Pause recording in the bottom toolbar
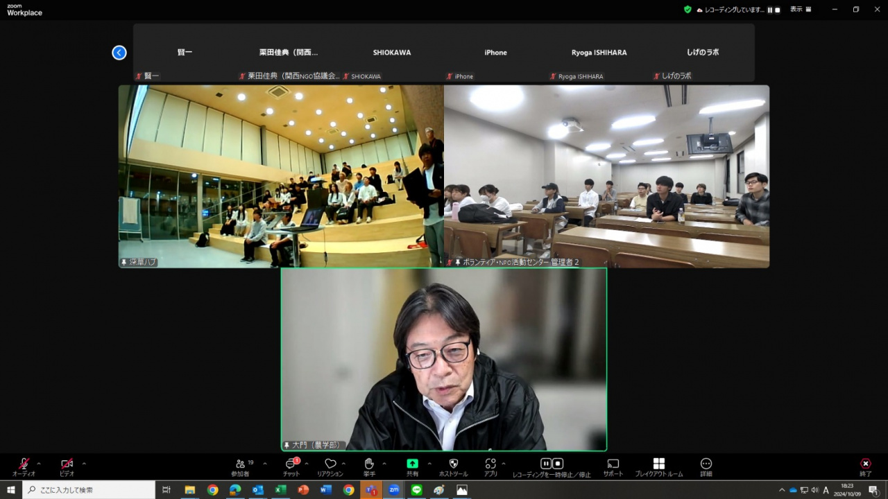Viewport: 888px width, 499px height. pyautogui.click(x=545, y=464)
